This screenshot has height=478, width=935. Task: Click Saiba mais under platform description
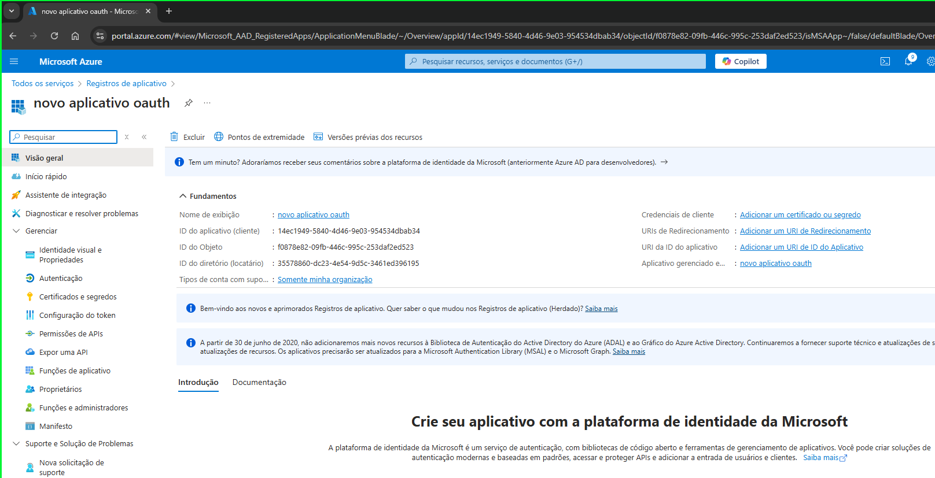tap(825, 457)
